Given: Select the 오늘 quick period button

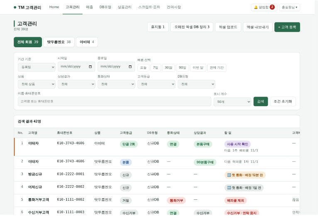Looking at the screenshot, I should [x=143, y=68].
